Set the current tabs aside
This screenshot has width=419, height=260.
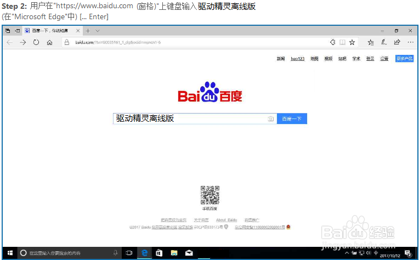coord(18,31)
